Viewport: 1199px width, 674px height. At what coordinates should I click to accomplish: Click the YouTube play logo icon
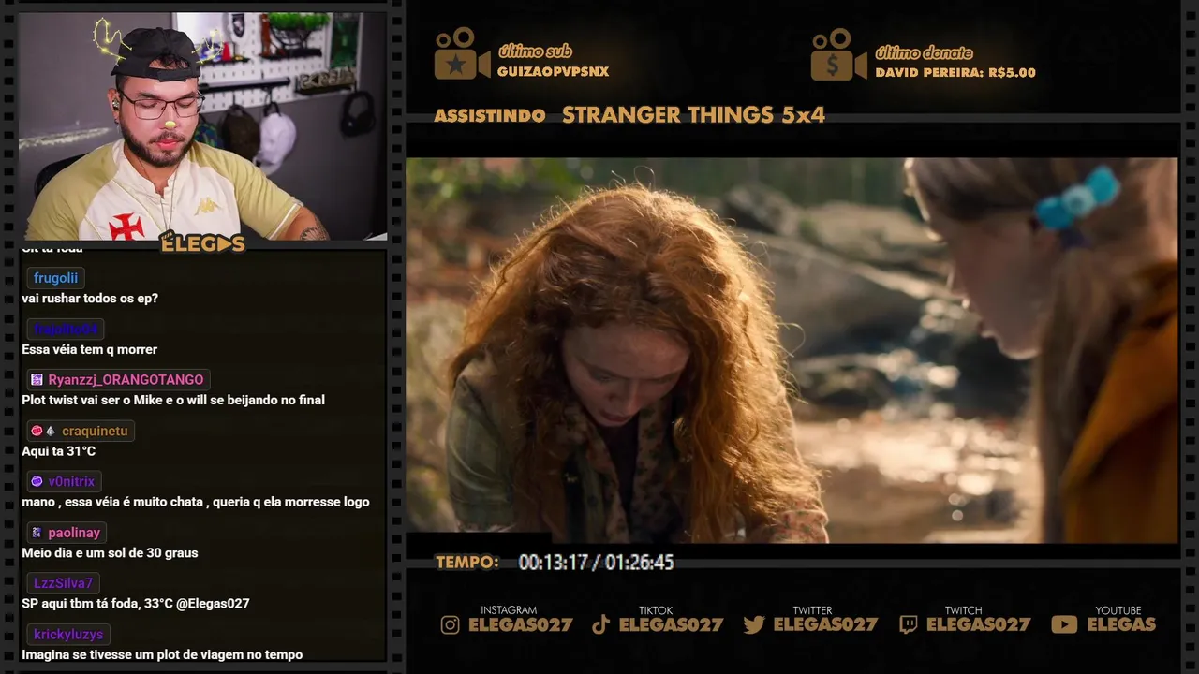coord(1064,624)
